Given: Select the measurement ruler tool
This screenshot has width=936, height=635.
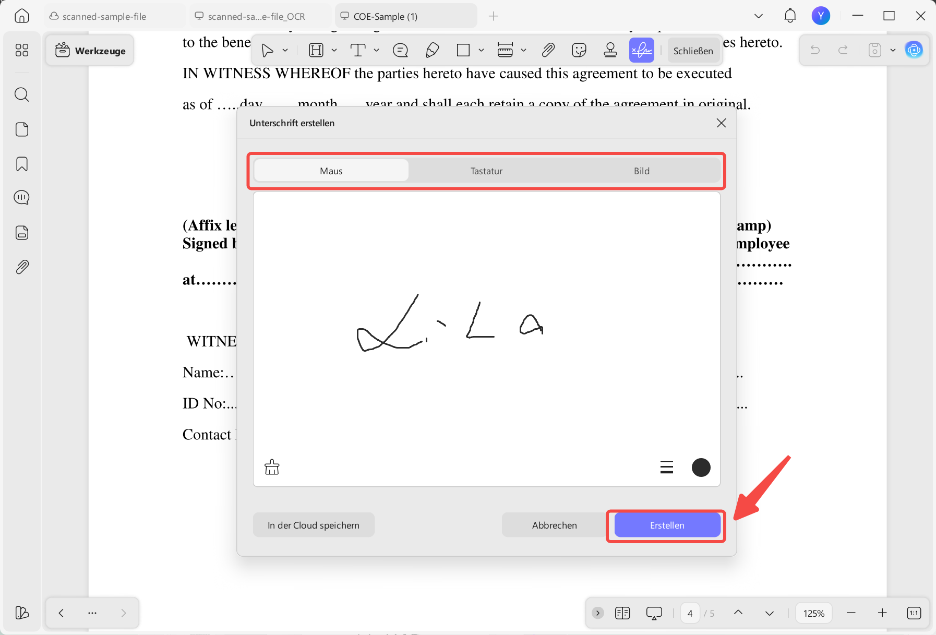Looking at the screenshot, I should 505,51.
